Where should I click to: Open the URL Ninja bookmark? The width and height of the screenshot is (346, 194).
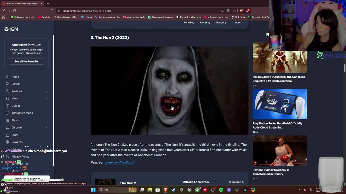point(238,17)
